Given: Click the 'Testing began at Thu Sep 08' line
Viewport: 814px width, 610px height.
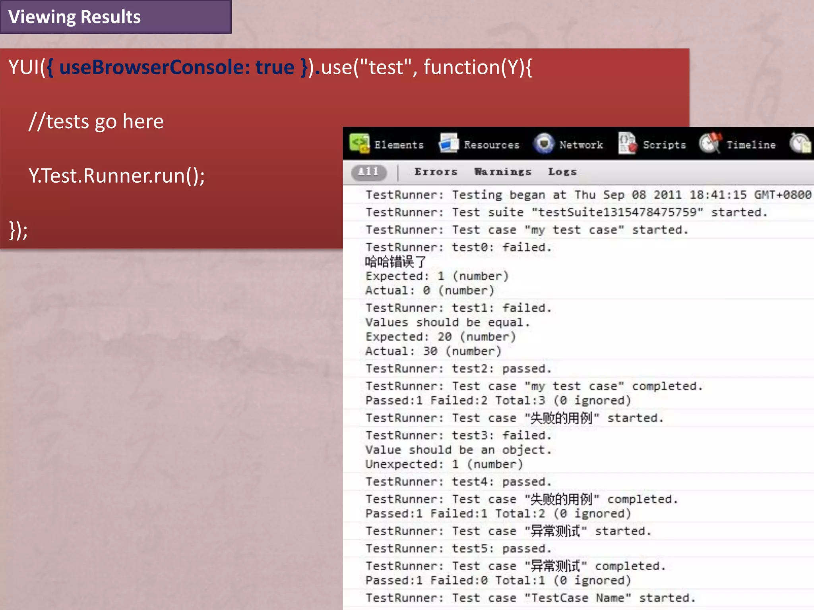Looking at the screenshot, I should (x=588, y=195).
